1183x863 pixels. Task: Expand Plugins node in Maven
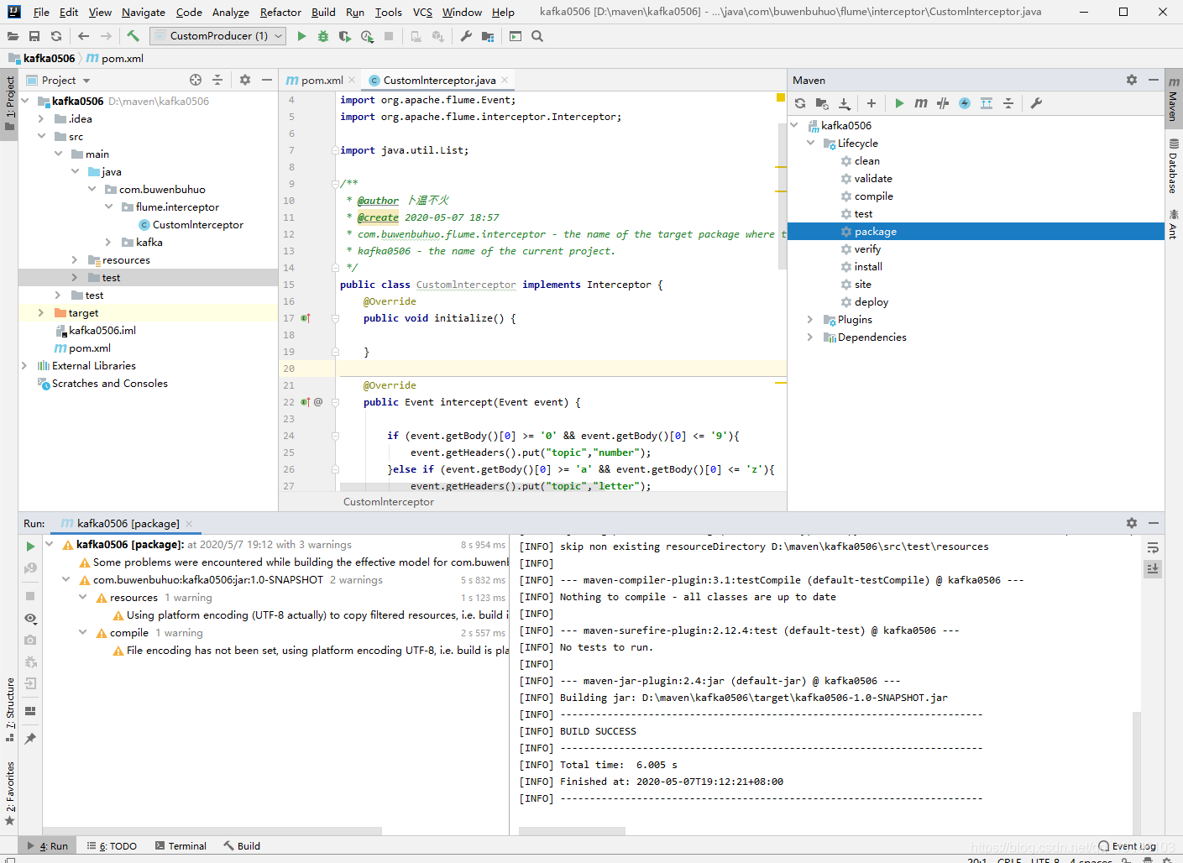coord(810,319)
